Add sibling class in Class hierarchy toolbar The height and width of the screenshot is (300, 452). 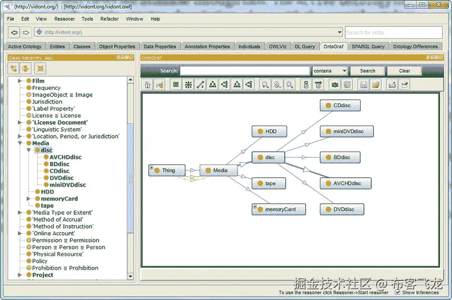26,68
